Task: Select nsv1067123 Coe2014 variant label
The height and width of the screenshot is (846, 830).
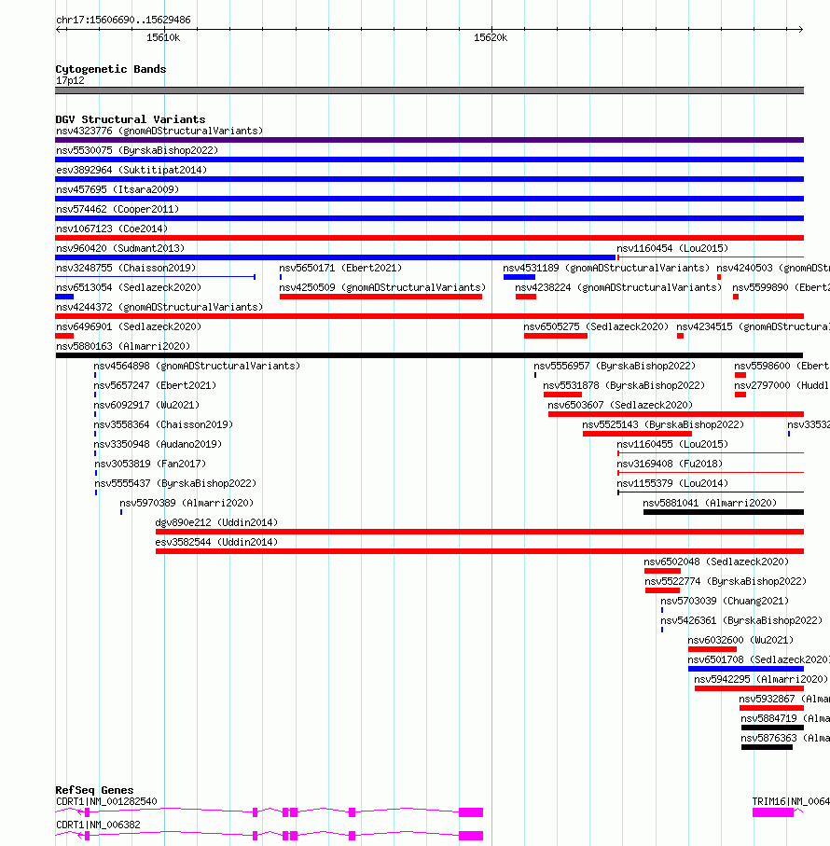Action: (x=112, y=229)
